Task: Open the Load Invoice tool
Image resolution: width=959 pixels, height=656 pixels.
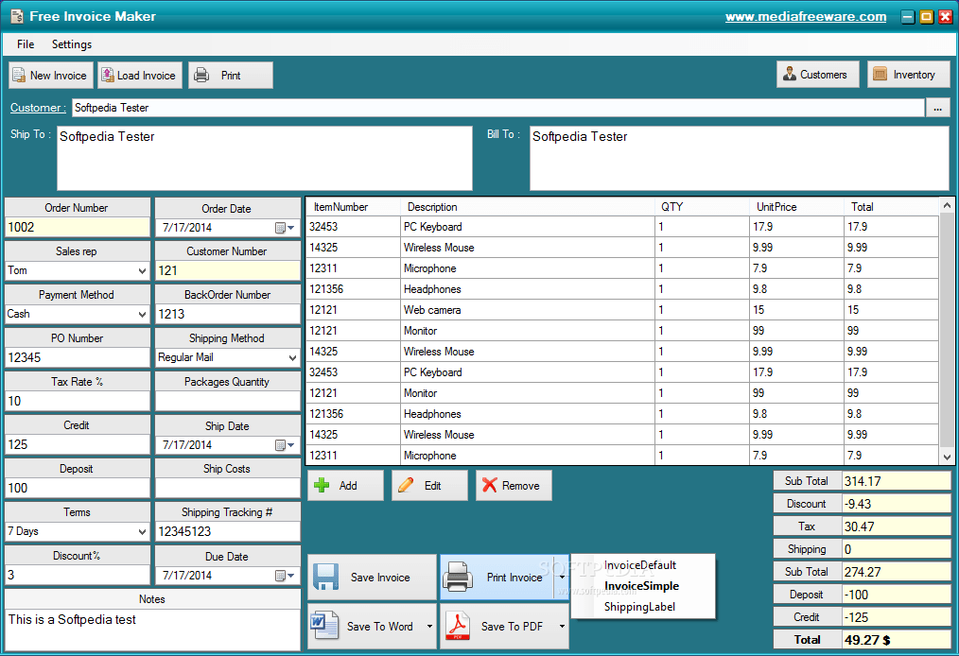Action: [x=139, y=75]
